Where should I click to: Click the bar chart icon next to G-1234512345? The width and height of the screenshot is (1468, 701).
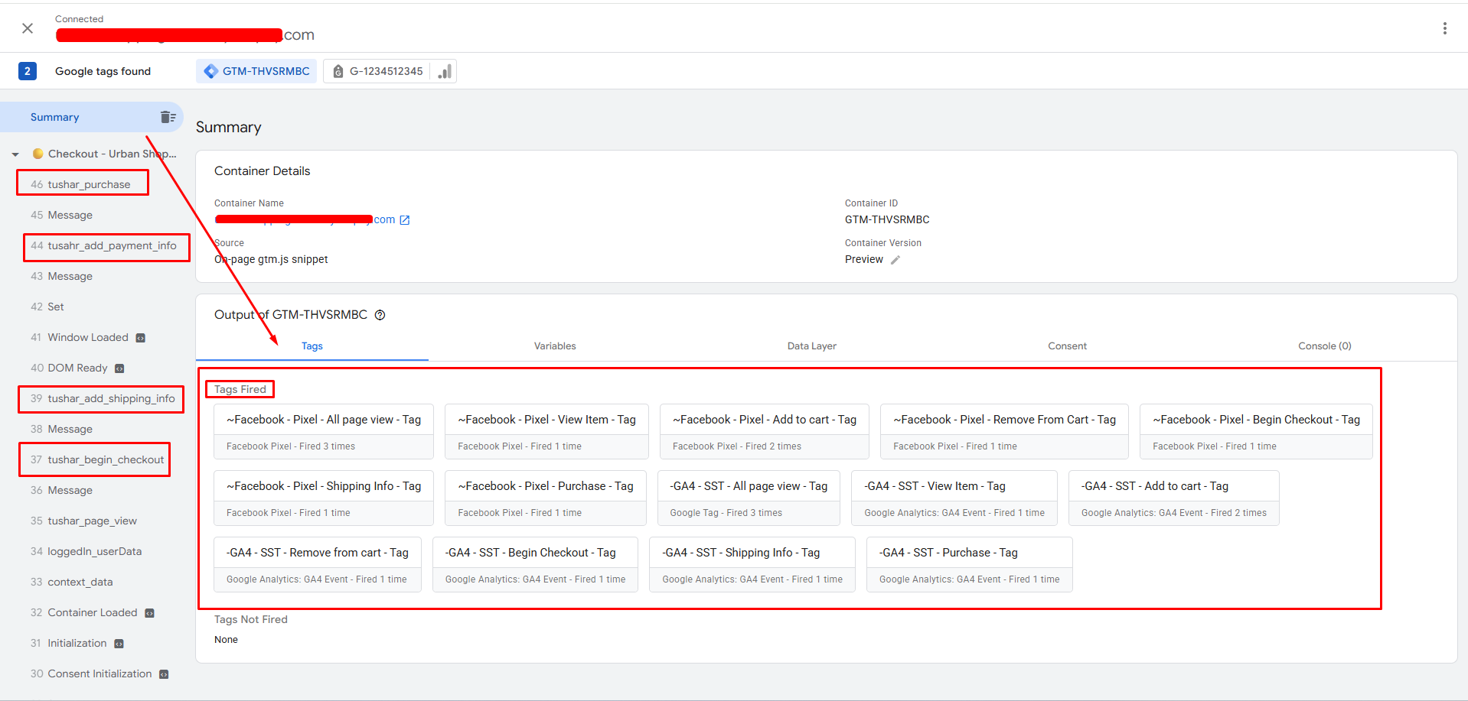pos(445,71)
